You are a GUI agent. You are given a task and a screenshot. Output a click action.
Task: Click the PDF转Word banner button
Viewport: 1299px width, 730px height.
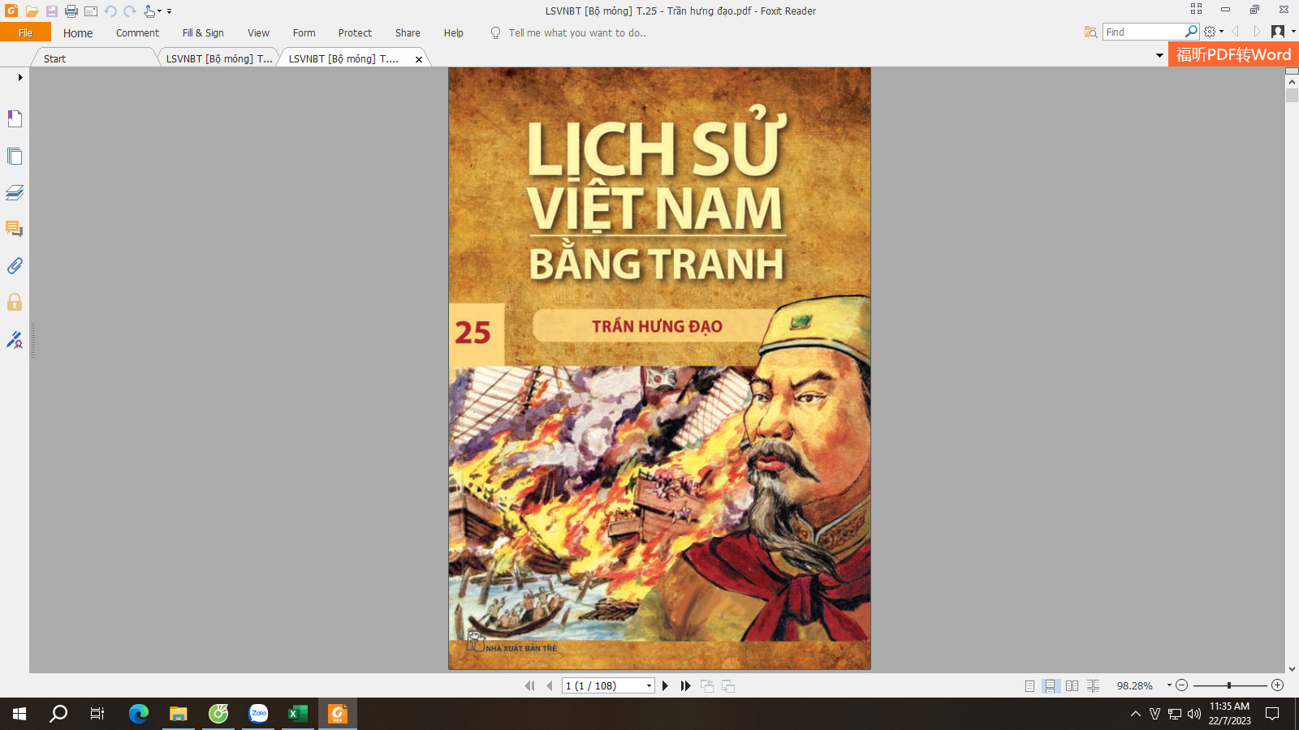pos(1233,54)
